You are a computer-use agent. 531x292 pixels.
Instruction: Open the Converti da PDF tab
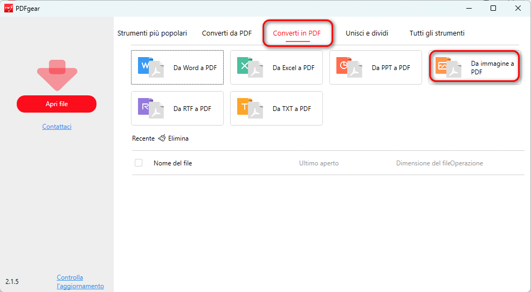[227, 33]
